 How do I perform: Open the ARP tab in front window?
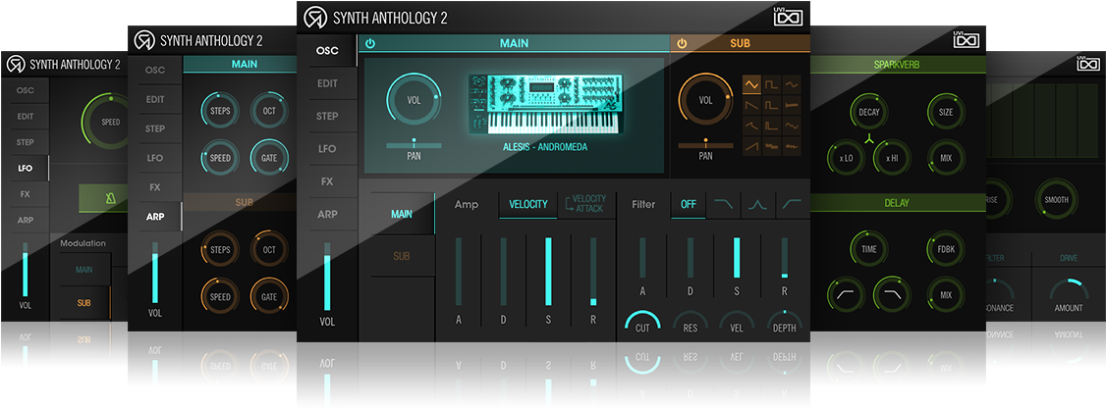(x=327, y=214)
